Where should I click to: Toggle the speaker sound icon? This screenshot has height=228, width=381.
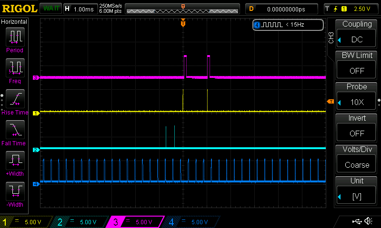pos(368,221)
